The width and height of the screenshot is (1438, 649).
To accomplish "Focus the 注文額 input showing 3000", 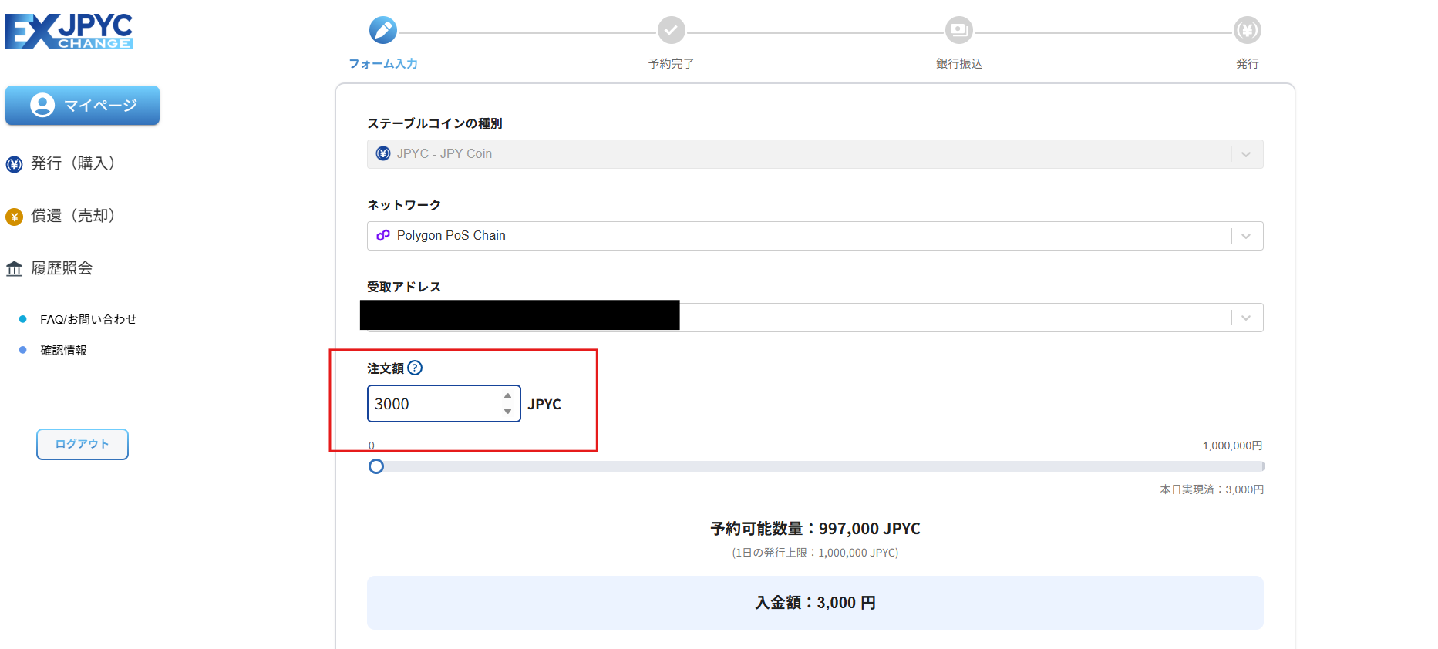I will click(x=444, y=404).
